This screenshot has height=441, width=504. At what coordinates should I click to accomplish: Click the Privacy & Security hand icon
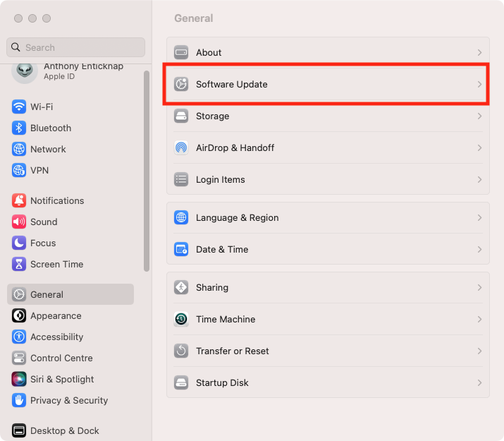[19, 401]
